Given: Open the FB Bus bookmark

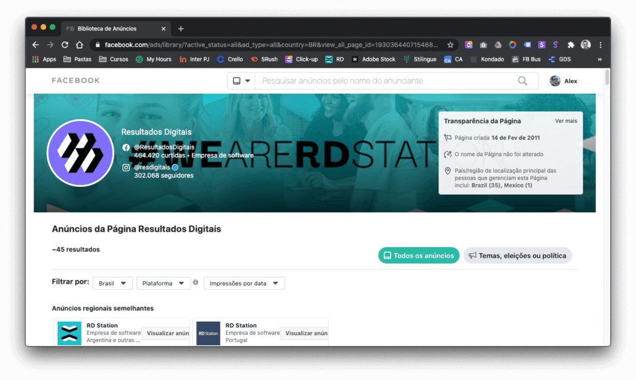Looking at the screenshot, I should (526, 59).
